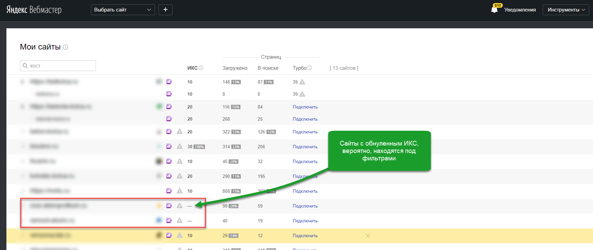593x250 pixels.
Task: Open the Выбрать сайт dropdown
Action: pyautogui.click(x=123, y=10)
